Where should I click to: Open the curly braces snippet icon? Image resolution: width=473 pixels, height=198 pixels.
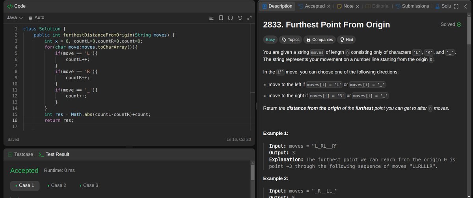(x=230, y=18)
